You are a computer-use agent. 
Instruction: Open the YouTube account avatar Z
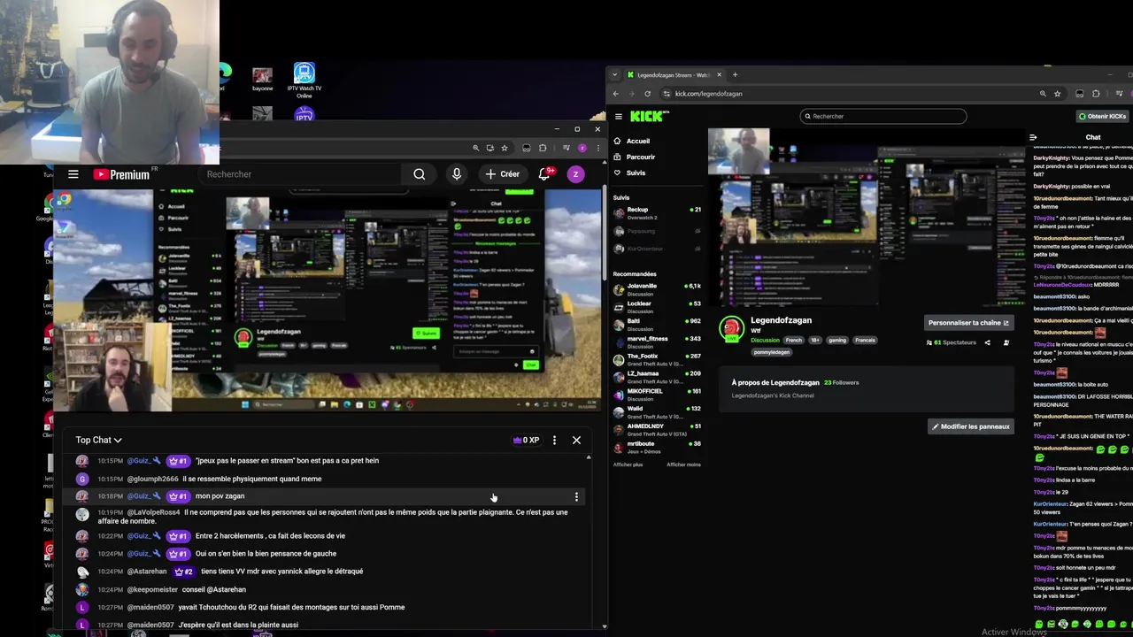(x=575, y=174)
